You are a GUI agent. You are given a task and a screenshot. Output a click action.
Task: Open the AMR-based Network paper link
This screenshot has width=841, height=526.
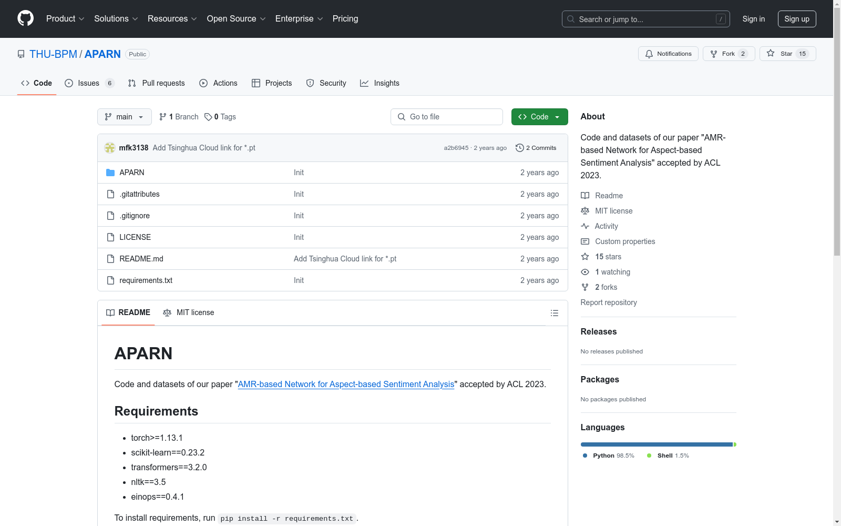point(346,384)
